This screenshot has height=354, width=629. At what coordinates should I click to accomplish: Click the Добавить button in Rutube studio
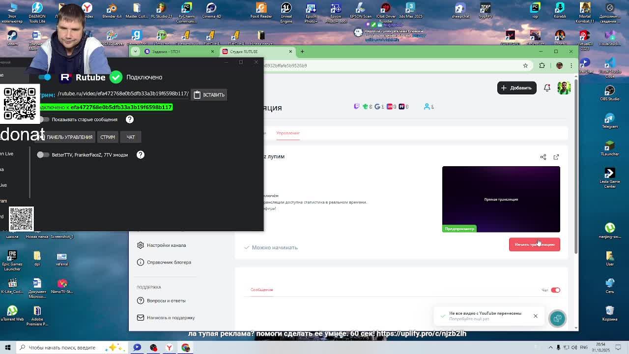[516, 88]
